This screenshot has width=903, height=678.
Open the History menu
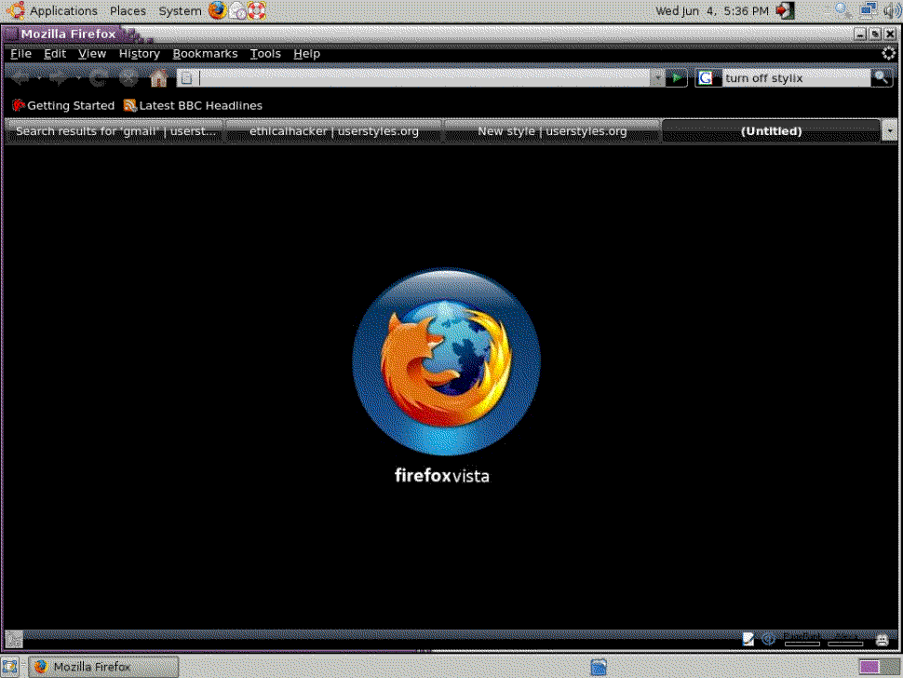pyautogui.click(x=140, y=54)
